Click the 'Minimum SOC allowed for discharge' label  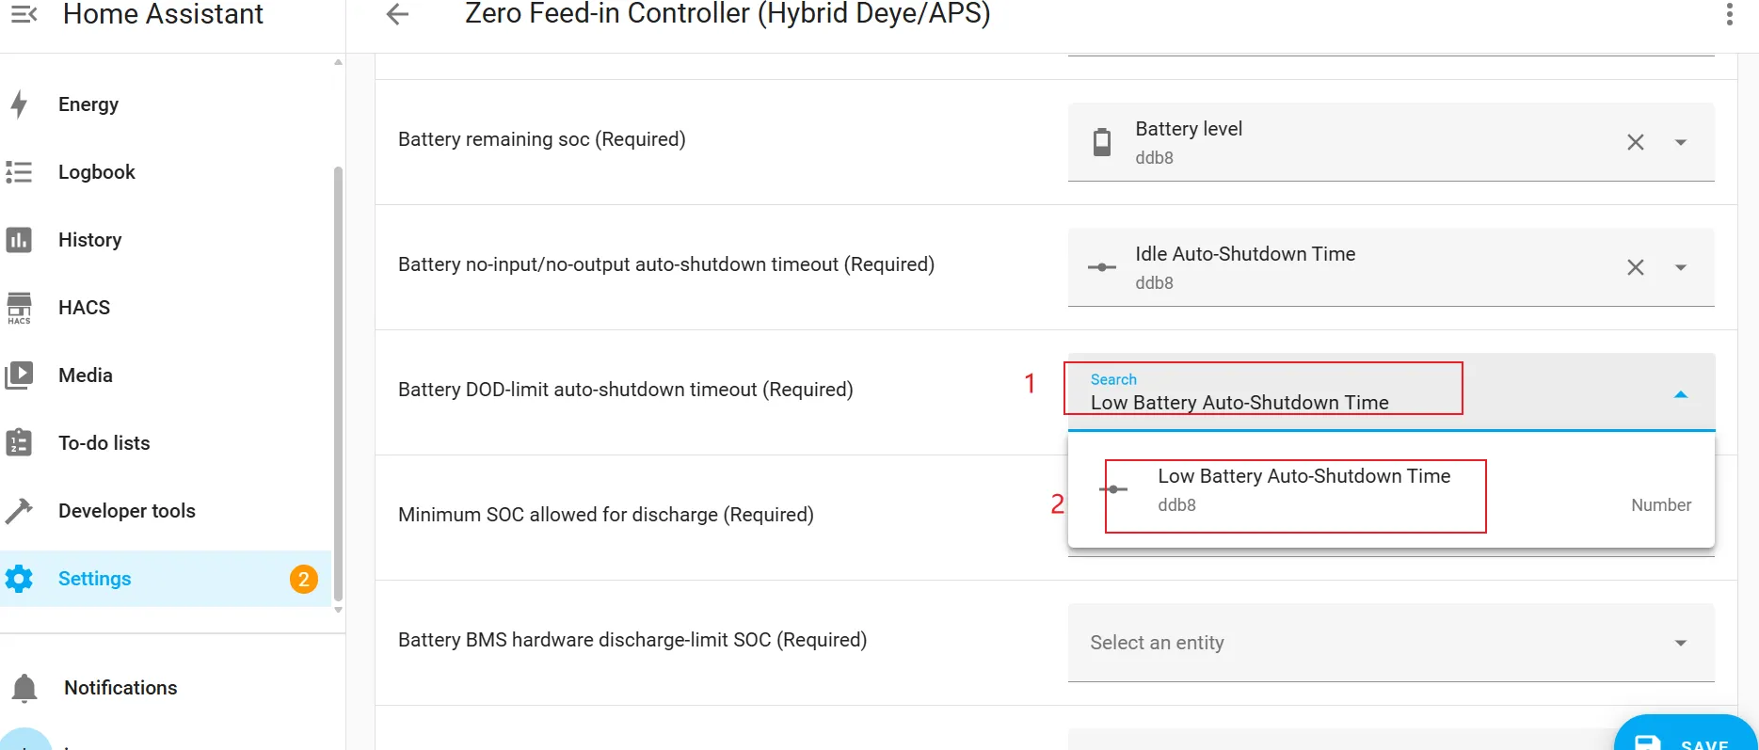tap(606, 515)
